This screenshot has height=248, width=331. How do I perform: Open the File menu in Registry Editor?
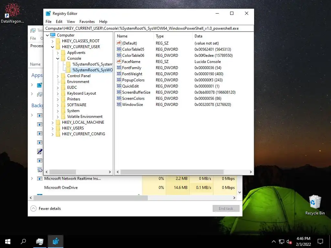[48, 22]
